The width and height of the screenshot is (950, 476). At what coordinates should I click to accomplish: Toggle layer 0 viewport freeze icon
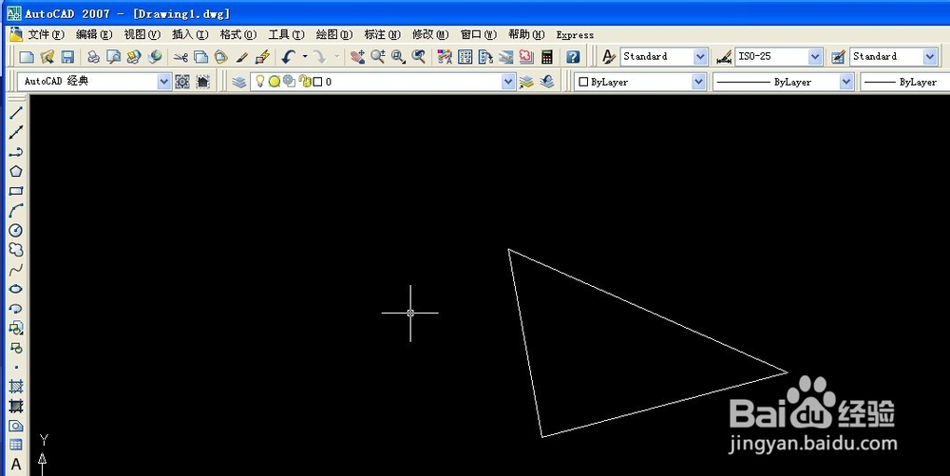pyautogui.click(x=289, y=81)
